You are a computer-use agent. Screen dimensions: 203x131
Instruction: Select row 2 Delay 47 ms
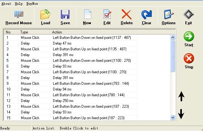(70, 43)
